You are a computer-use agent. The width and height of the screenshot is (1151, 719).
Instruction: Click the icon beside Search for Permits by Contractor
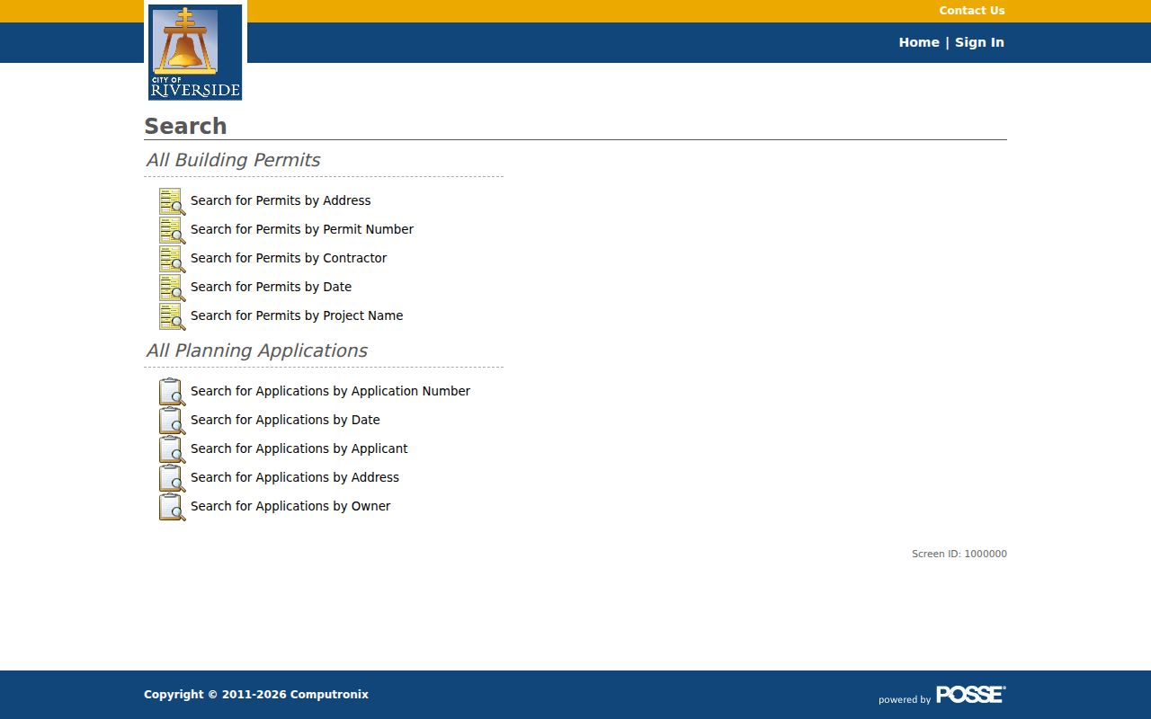click(173, 259)
